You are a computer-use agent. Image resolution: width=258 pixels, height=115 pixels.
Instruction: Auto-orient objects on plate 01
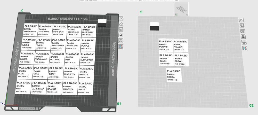coord(121,24)
